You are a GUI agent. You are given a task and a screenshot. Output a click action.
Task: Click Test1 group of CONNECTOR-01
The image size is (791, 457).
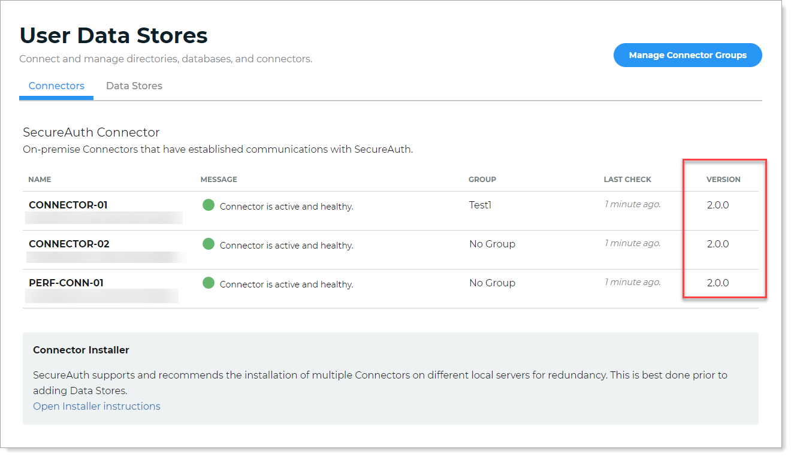[x=480, y=205]
